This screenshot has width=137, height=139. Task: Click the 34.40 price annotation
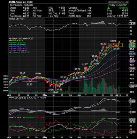[x=38, y=74]
